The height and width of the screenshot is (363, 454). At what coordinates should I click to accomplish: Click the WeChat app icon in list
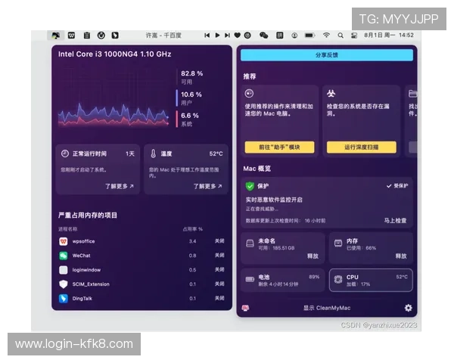63,256
